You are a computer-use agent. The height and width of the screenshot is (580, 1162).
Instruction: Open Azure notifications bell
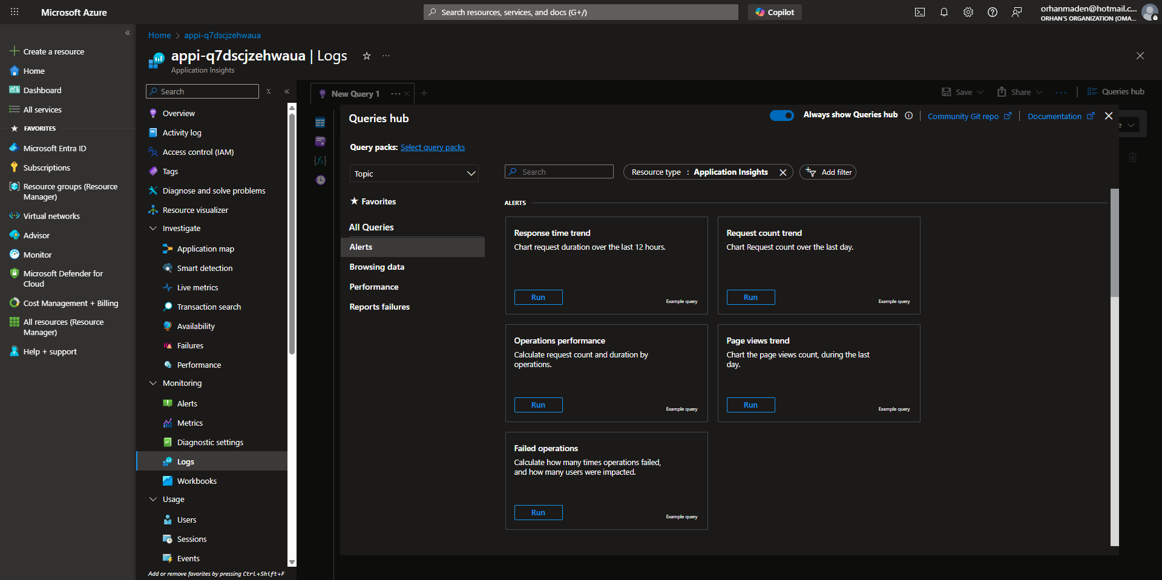pyautogui.click(x=944, y=11)
